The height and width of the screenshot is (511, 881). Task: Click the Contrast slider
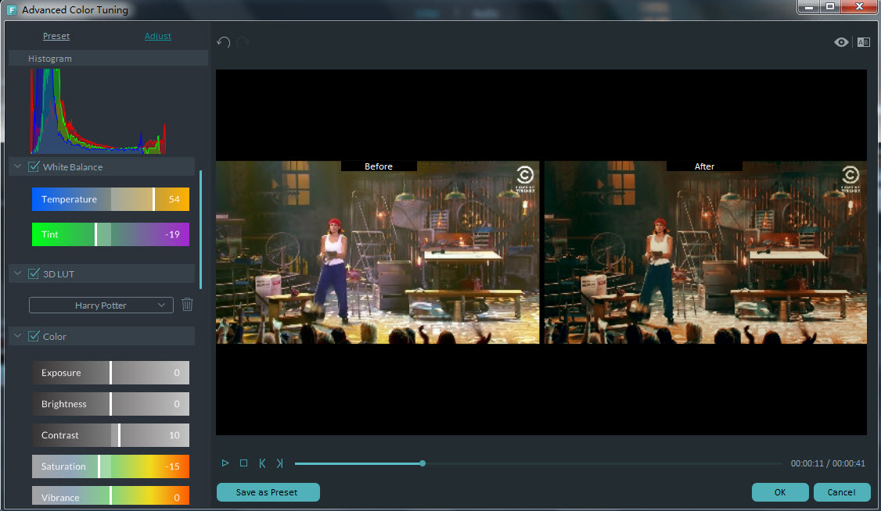pos(110,435)
